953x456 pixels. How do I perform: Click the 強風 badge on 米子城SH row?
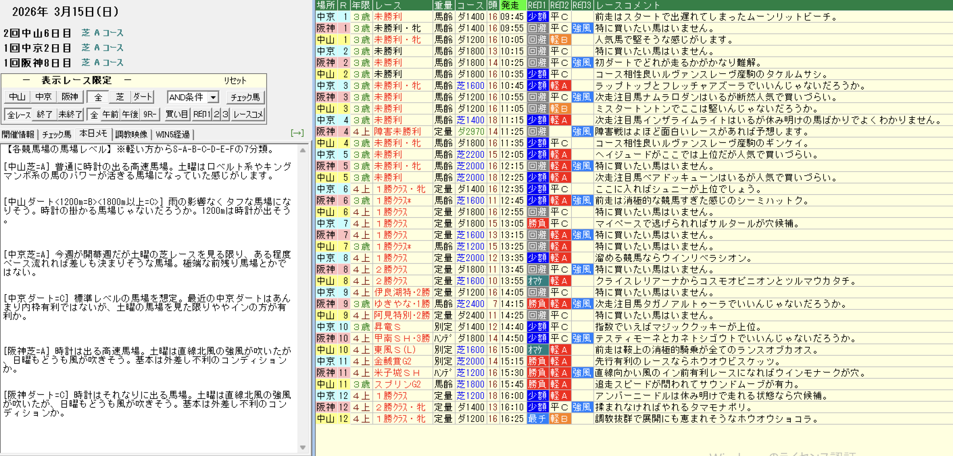pyautogui.click(x=582, y=373)
